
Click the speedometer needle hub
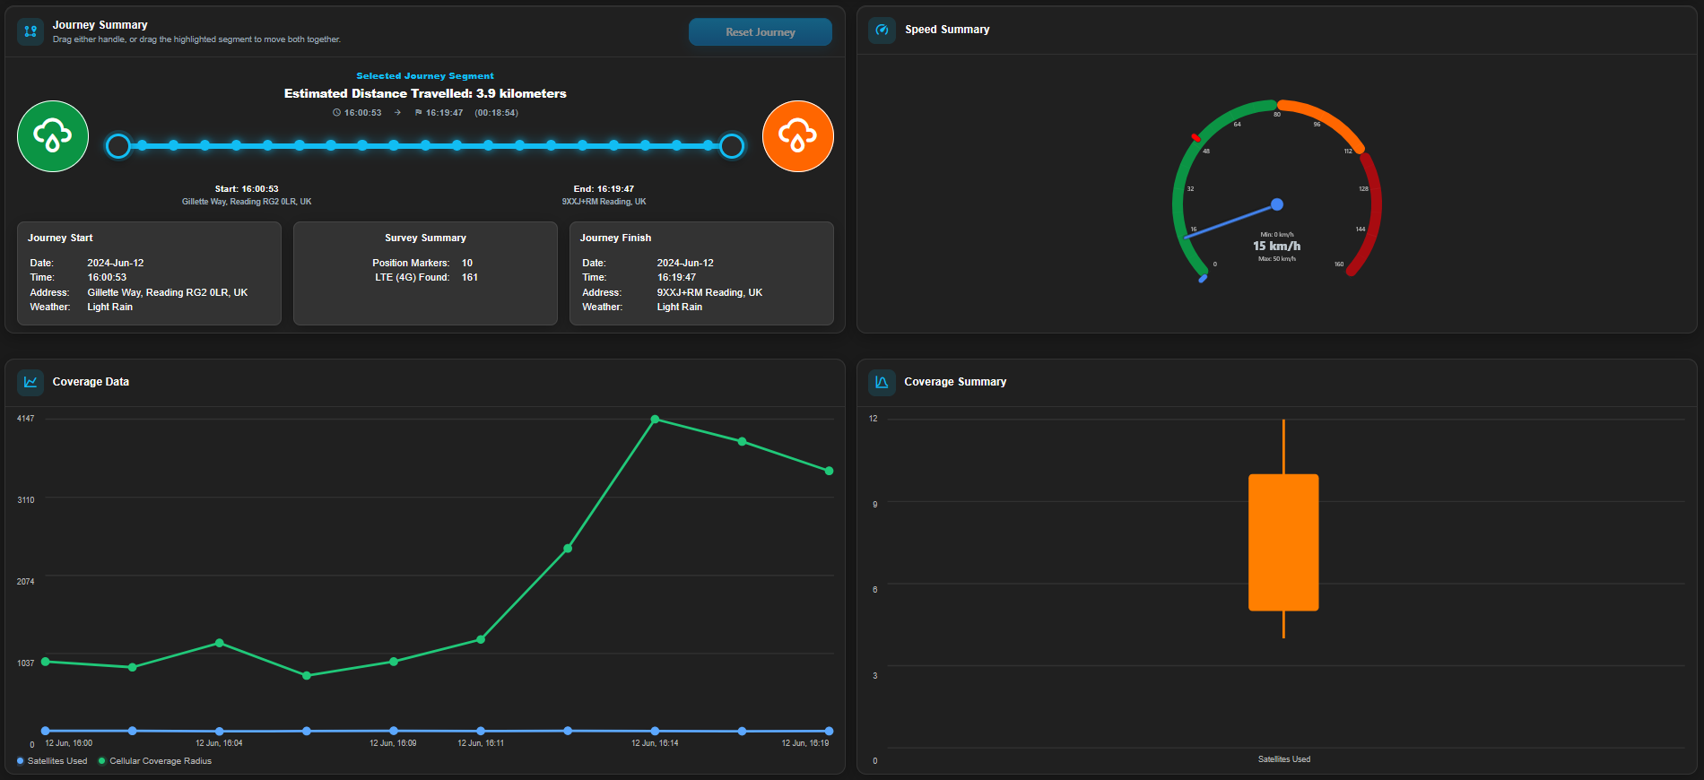[1277, 204]
